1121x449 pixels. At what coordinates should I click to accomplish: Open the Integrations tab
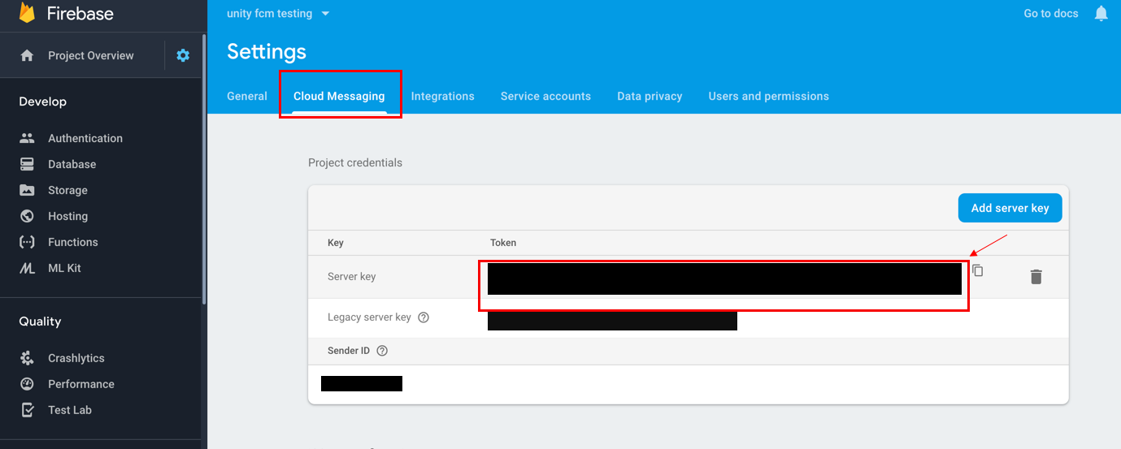[442, 96]
